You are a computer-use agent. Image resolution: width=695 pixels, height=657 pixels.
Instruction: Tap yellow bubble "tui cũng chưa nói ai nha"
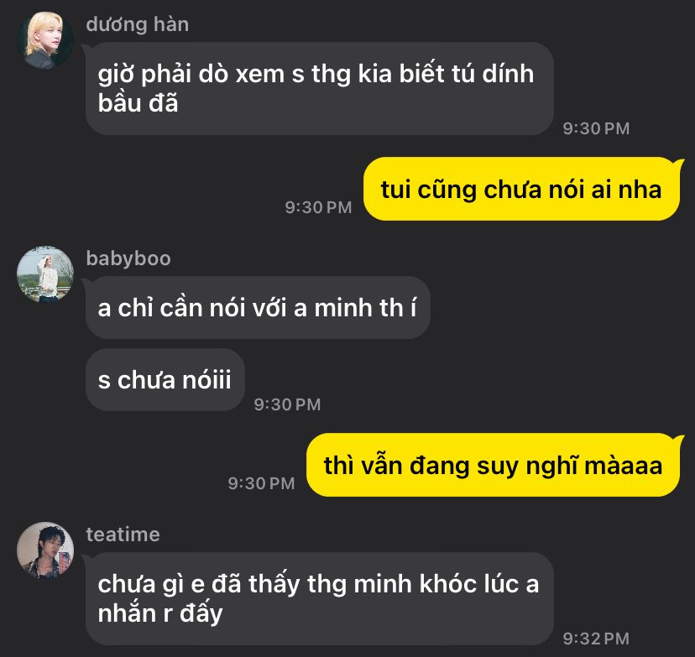pos(522,189)
